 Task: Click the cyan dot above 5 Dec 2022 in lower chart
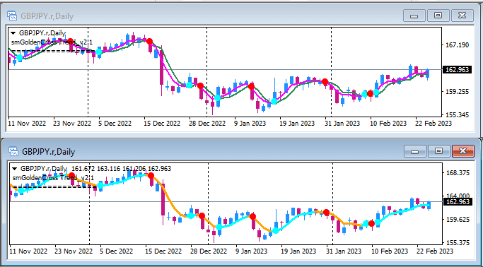click(100, 186)
